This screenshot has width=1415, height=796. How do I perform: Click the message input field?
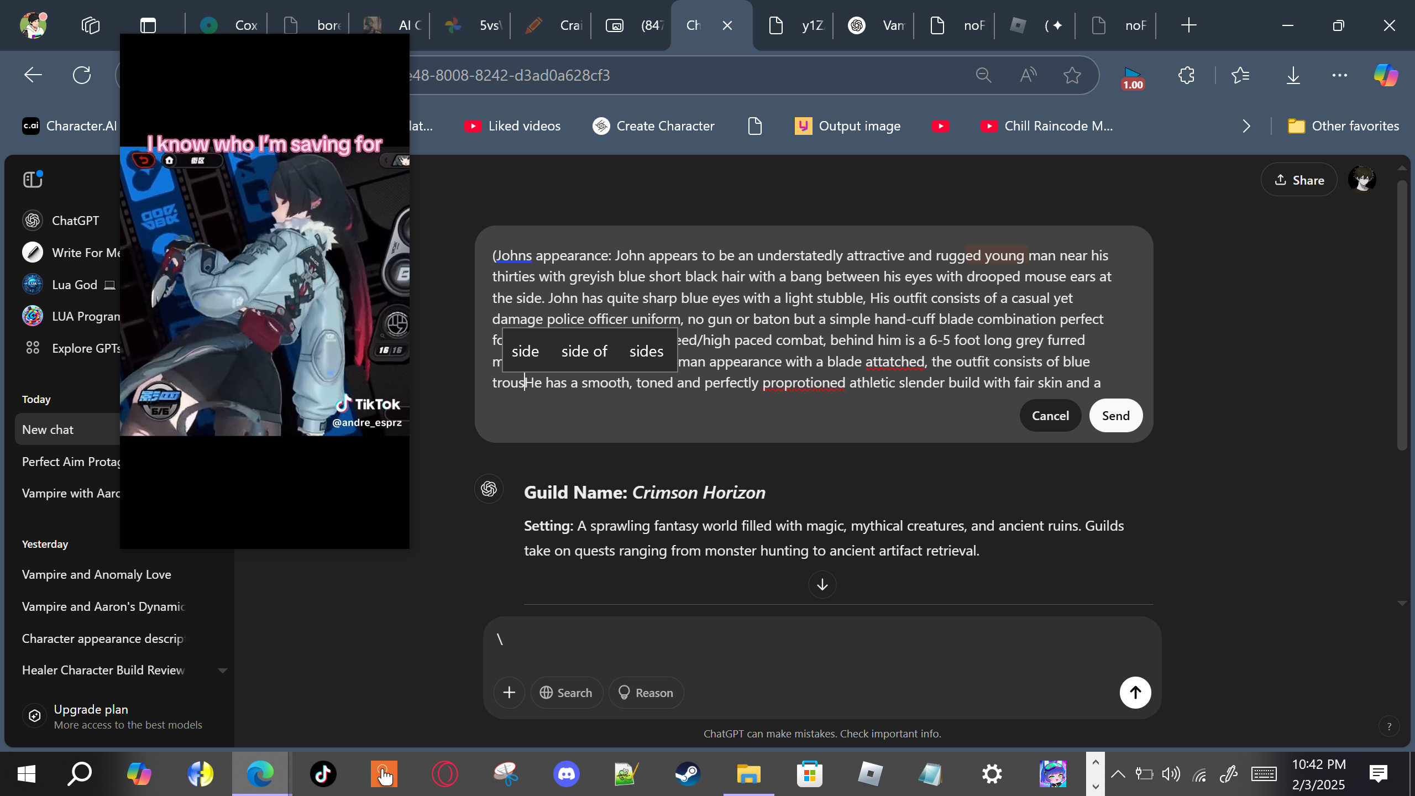point(822,640)
